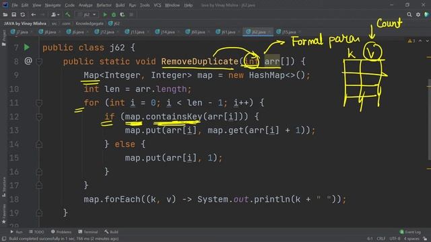This screenshot has height=242, width=431.
Task: Open the Project side tool window
Action: (3, 38)
